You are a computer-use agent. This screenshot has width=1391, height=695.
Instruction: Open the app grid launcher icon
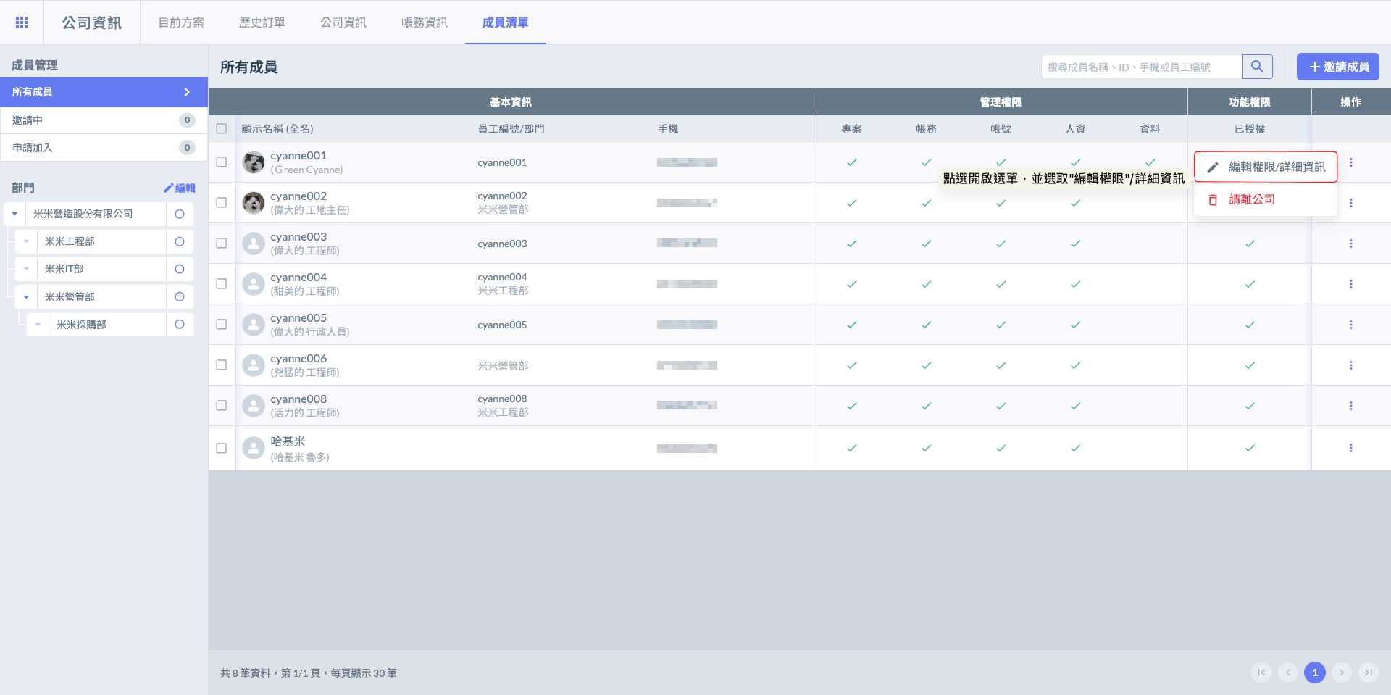[x=22, y=22]
